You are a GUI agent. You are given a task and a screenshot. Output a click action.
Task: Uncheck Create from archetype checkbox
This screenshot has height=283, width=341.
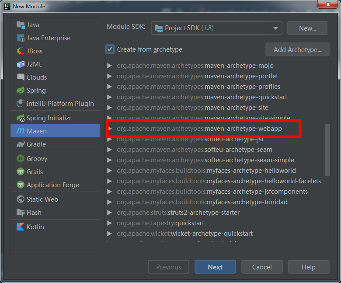110,49
